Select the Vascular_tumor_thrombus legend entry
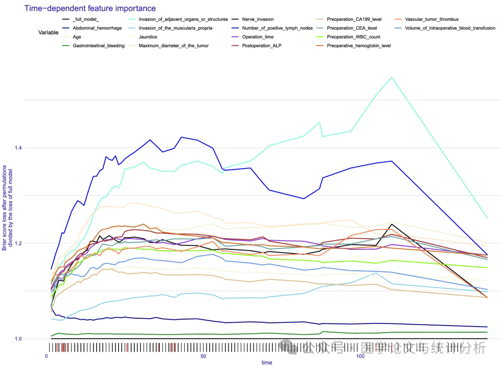This screenshot has height=368, width=502. pos(426,19)
